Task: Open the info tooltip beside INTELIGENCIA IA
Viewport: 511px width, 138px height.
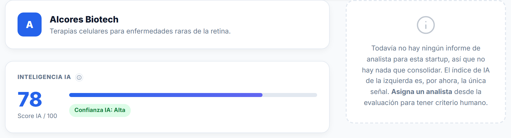Action: pos(79,77)
